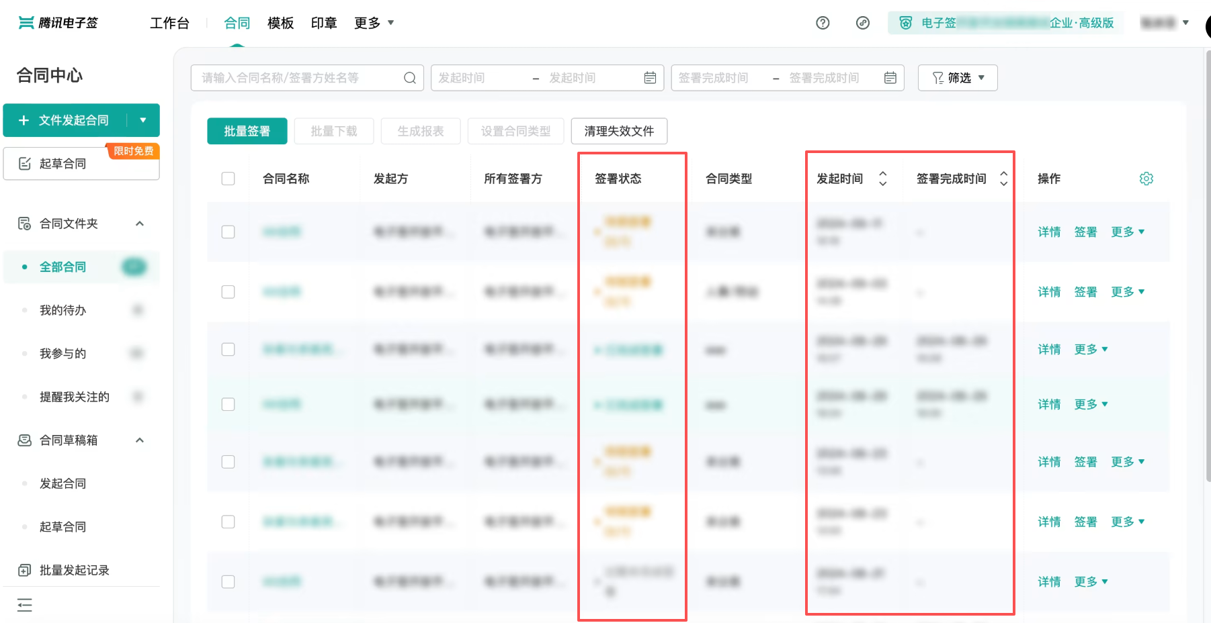Open the 印章 tab
1211x623 pixels.
(x=324, y=23)
